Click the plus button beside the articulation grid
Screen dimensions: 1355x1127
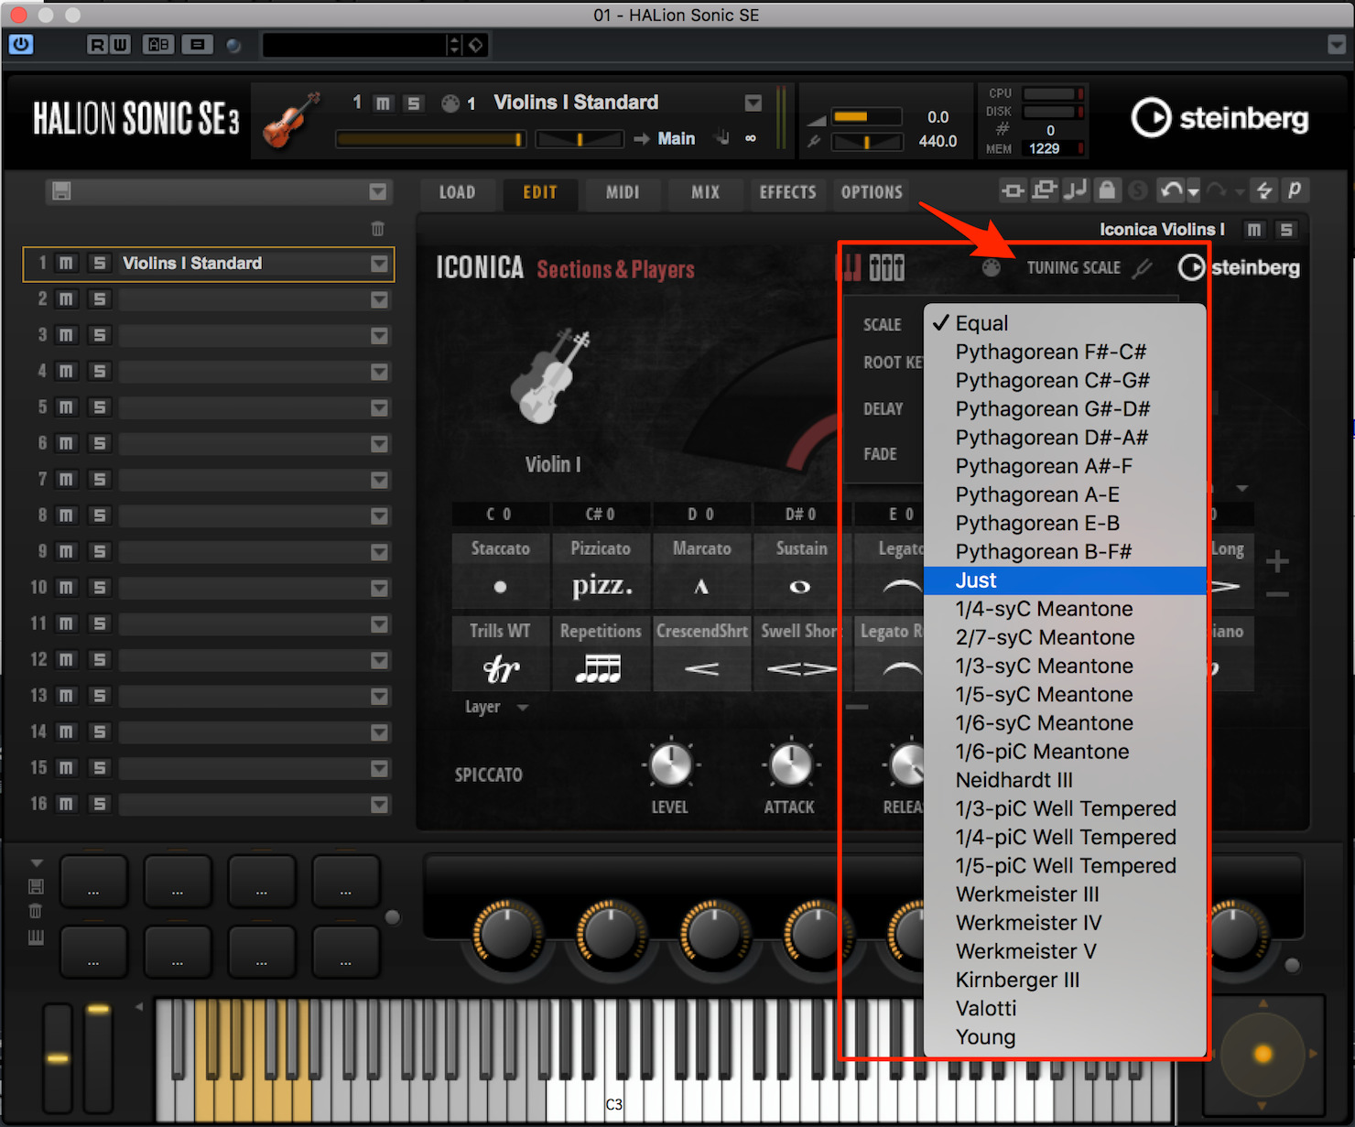coord(1277,561)
